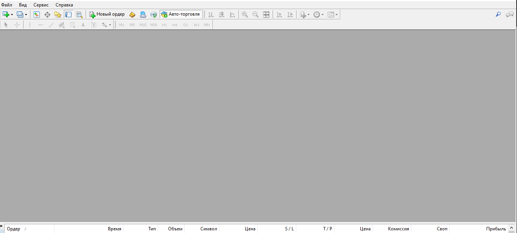Select the M1 timeframe
The image size is (517, 233).
(122, 25)
